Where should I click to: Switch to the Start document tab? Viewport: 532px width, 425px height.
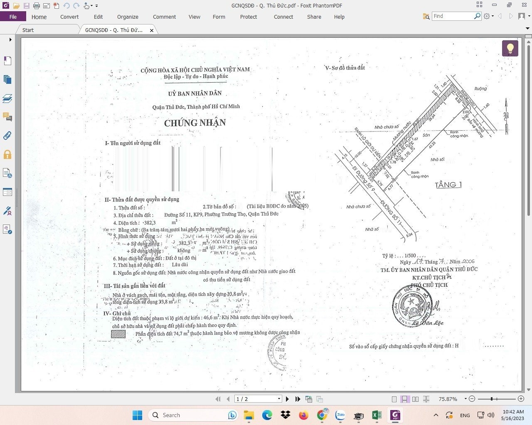click(x=28, y=30)
